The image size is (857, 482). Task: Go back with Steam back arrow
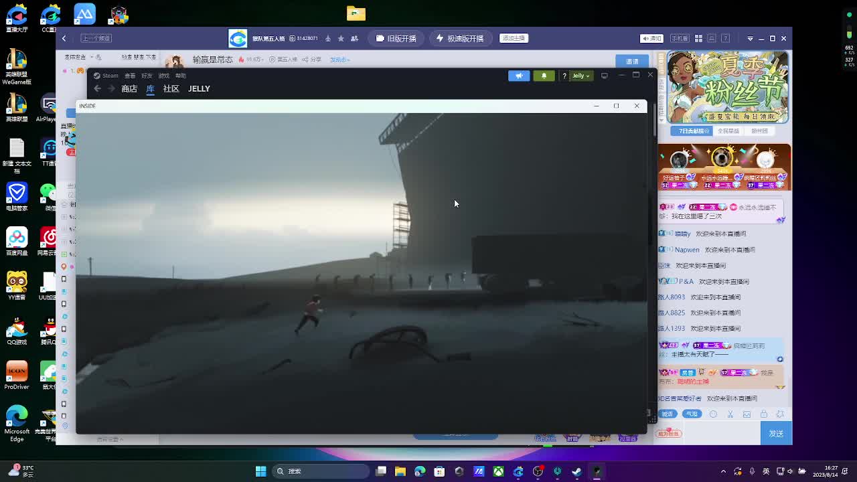(97, 88)
